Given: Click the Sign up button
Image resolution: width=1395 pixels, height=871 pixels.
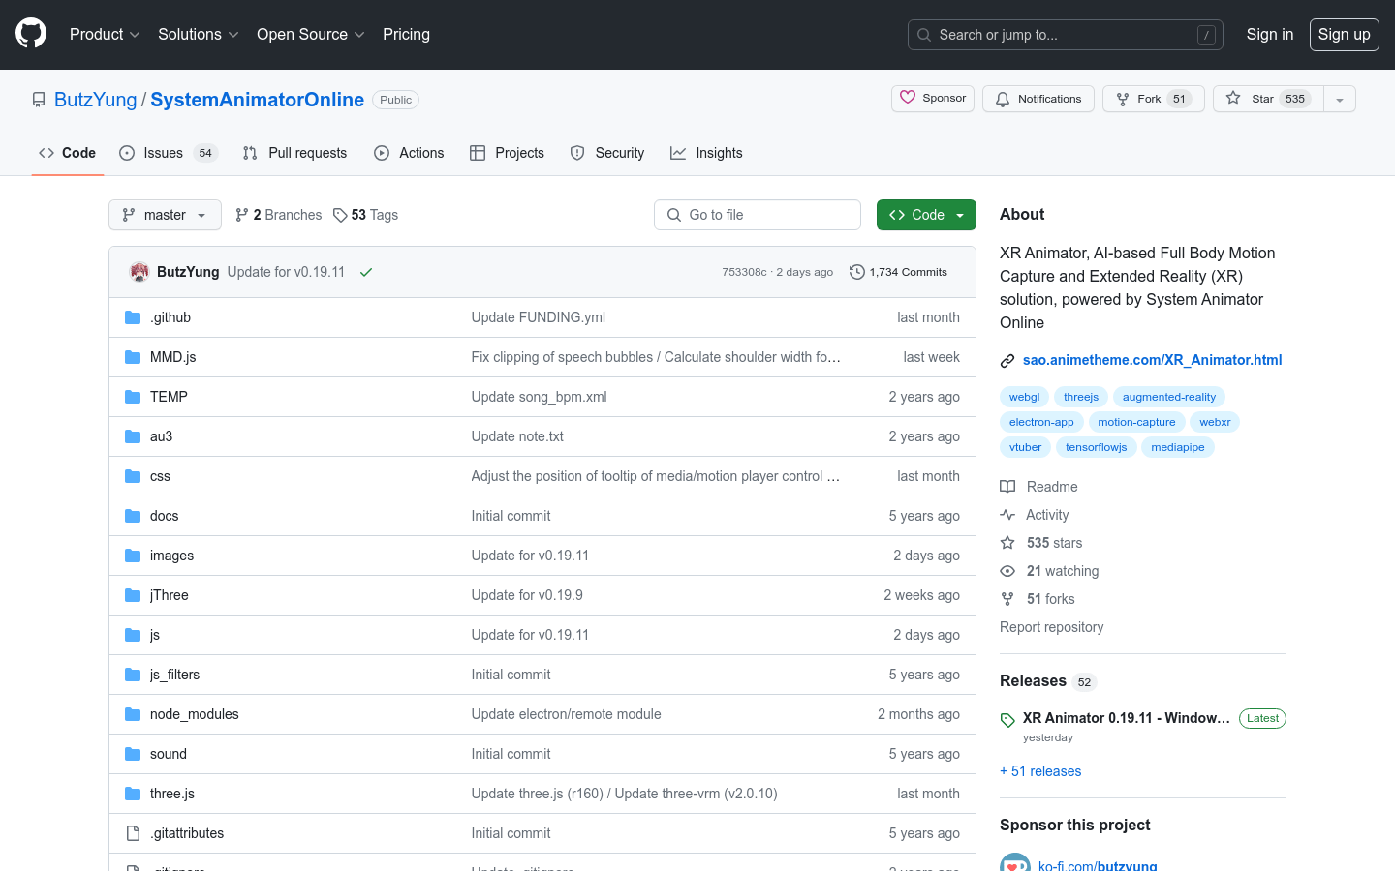Looking at the screenshot, I should point(1344,35).
